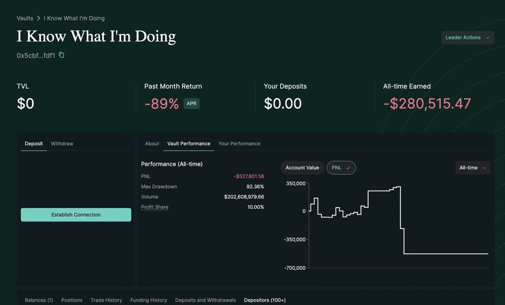Click the Establish Connection button
The width and height of the screenshot is (505, 305).
click(76, 215)
